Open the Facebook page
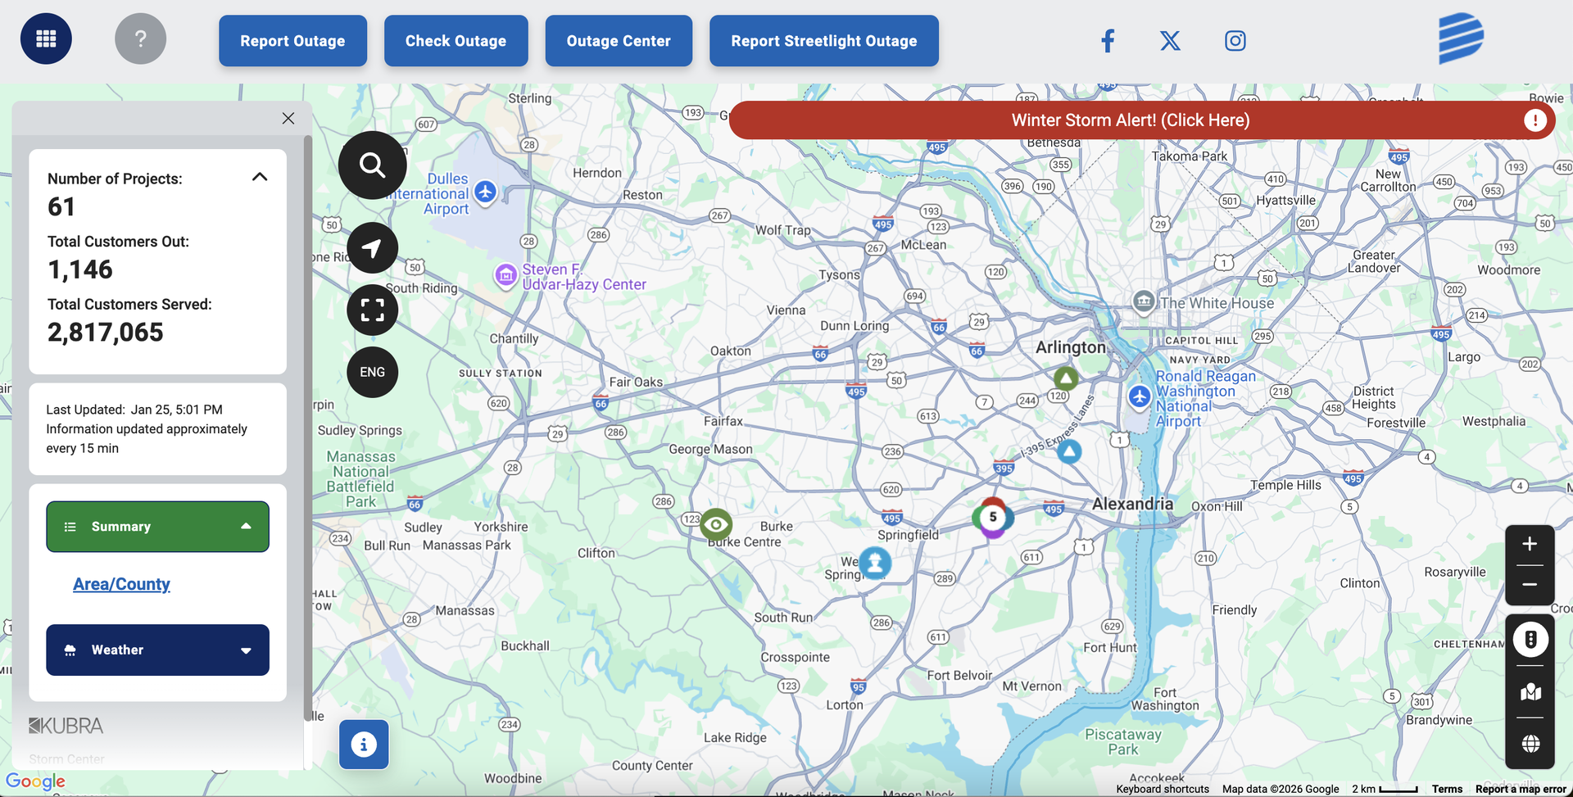The height and width of the screenshot is (797, 1573). pos(1108,40)
